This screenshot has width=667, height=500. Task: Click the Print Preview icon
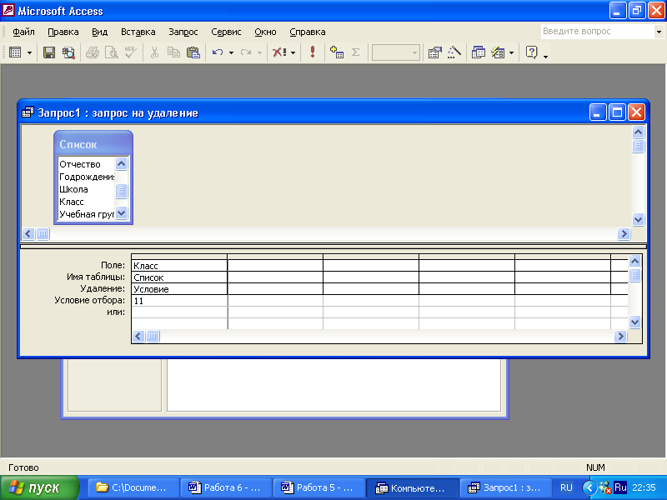point(112,52)
